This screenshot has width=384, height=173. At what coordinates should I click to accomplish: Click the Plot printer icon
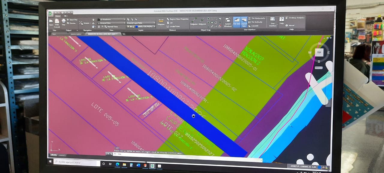pos(64,22)
